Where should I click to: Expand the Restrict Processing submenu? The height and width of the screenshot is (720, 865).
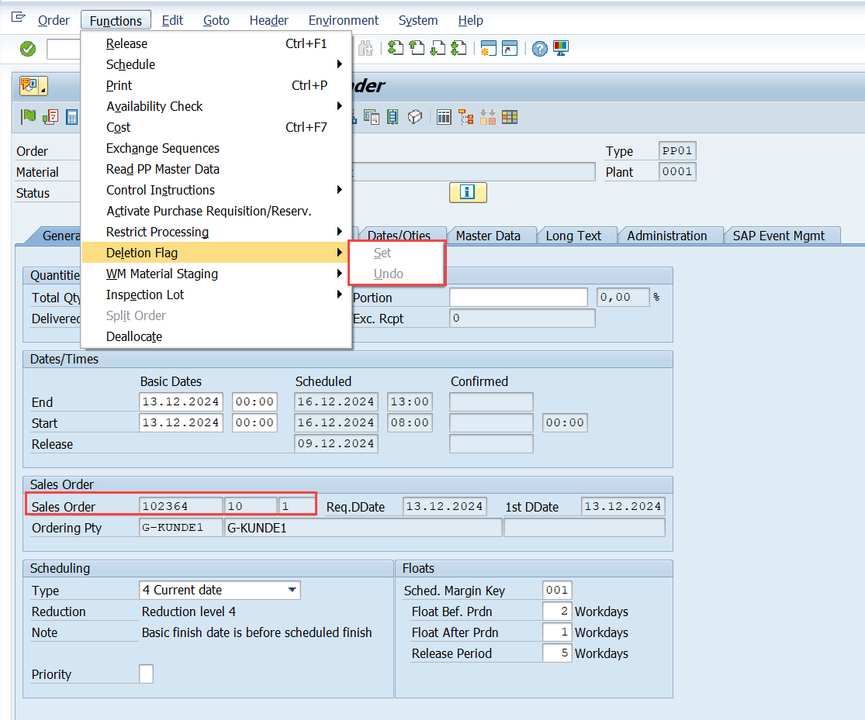[339, 232]
